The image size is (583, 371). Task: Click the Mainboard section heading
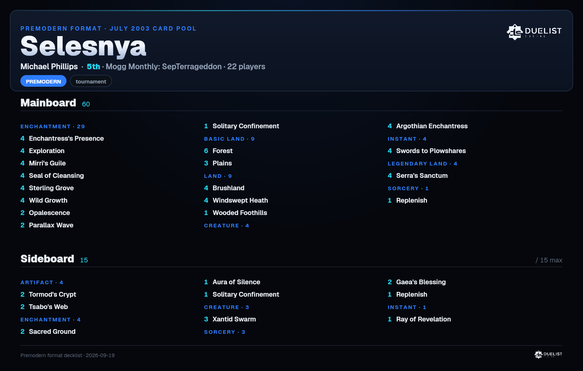(x=48, y=103)
